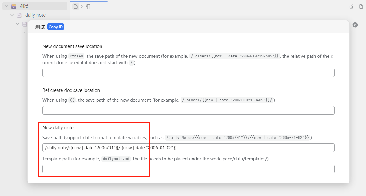Click the document icon below daily note
Screen dimensions: 366x196
point(25,24)
